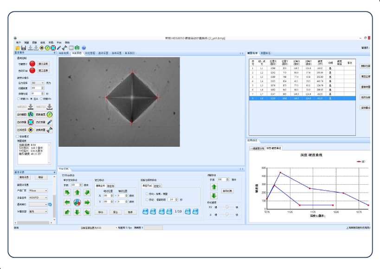Select the 40x objective radio button
The image size is (380, 269).
(x=40, y=98)
